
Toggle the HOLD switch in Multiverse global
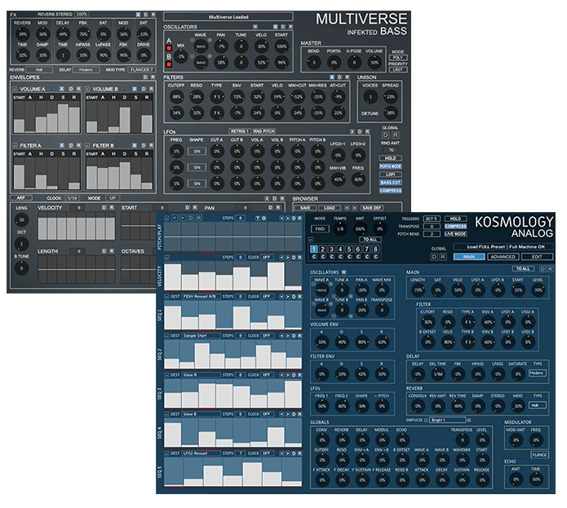390,157
